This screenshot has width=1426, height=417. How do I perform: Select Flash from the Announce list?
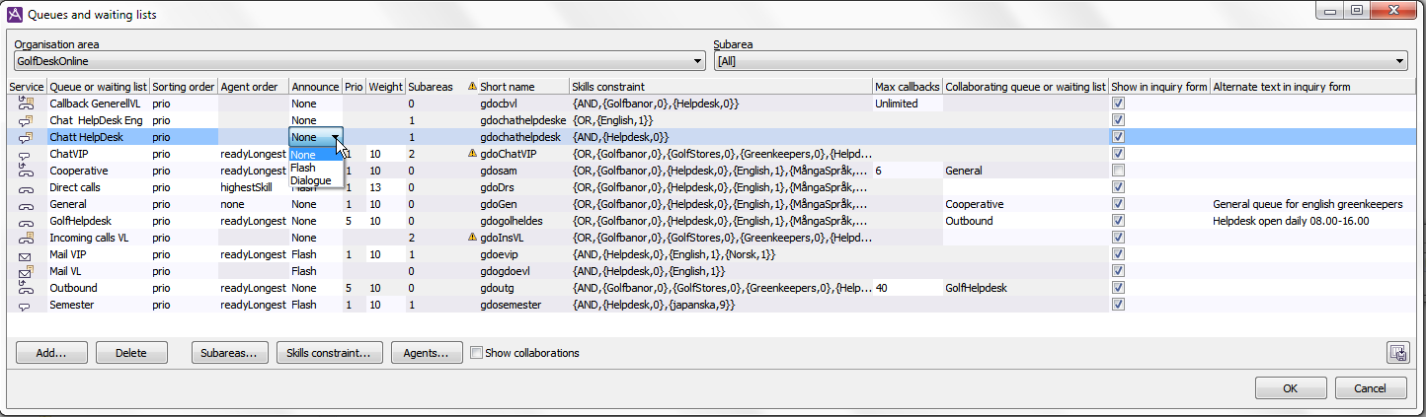click(304, 168)
